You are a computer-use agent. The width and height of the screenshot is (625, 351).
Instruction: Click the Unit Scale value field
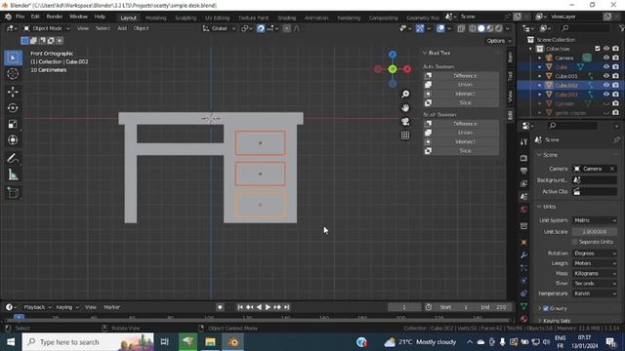pyautogui.click(x=595, y=232)
